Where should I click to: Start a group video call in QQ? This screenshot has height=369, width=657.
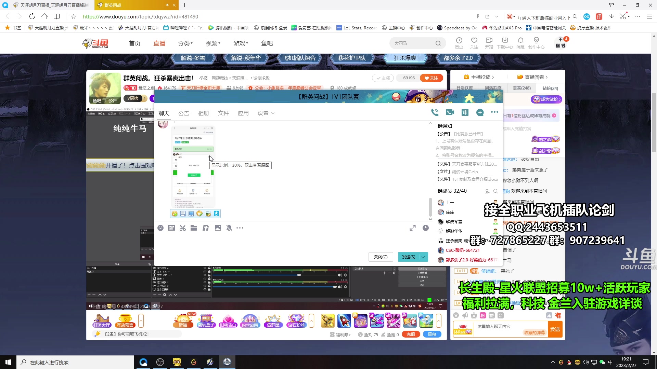pos(450,112)
